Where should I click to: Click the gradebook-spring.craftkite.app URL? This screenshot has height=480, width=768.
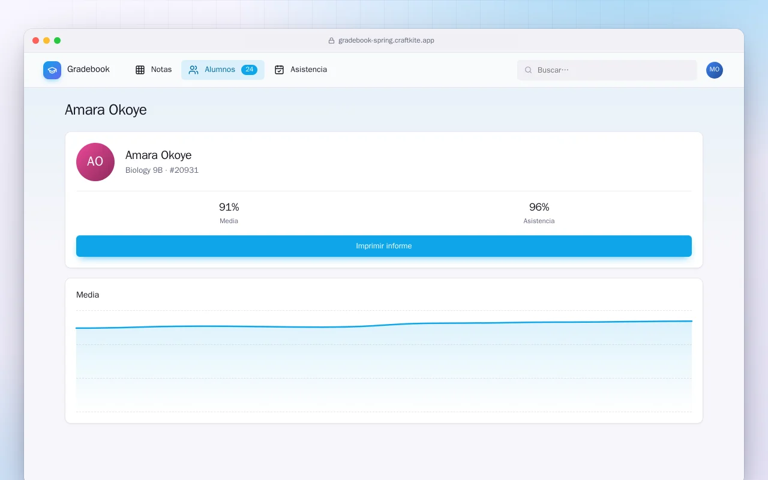[386, 41]
